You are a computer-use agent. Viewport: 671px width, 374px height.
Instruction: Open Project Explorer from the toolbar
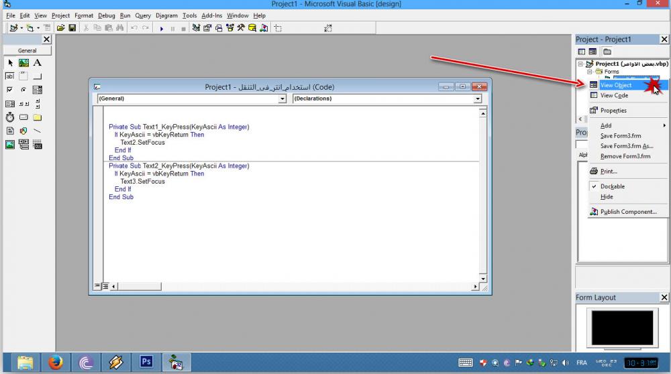click(196, 27)
